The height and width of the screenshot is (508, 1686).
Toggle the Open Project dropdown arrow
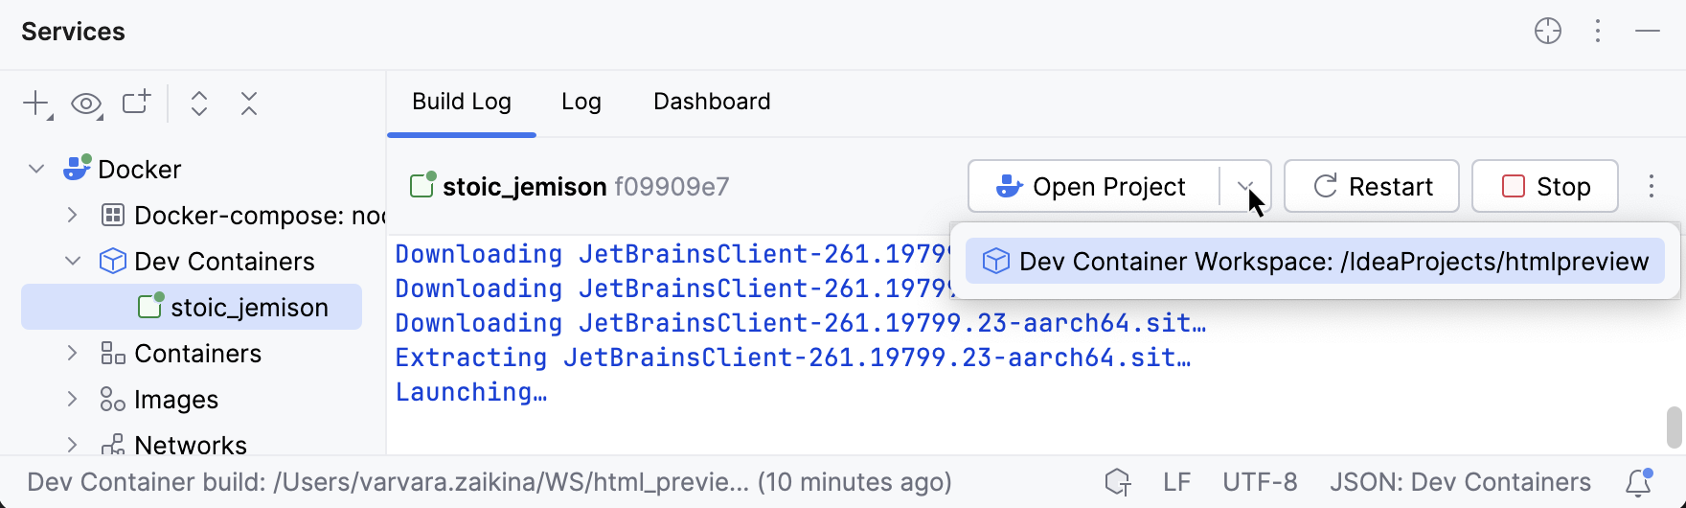pos(1245,186)
